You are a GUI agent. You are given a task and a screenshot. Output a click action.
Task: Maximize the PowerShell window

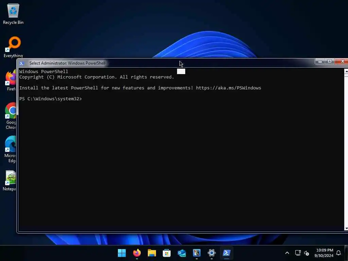tap(330, 62)
